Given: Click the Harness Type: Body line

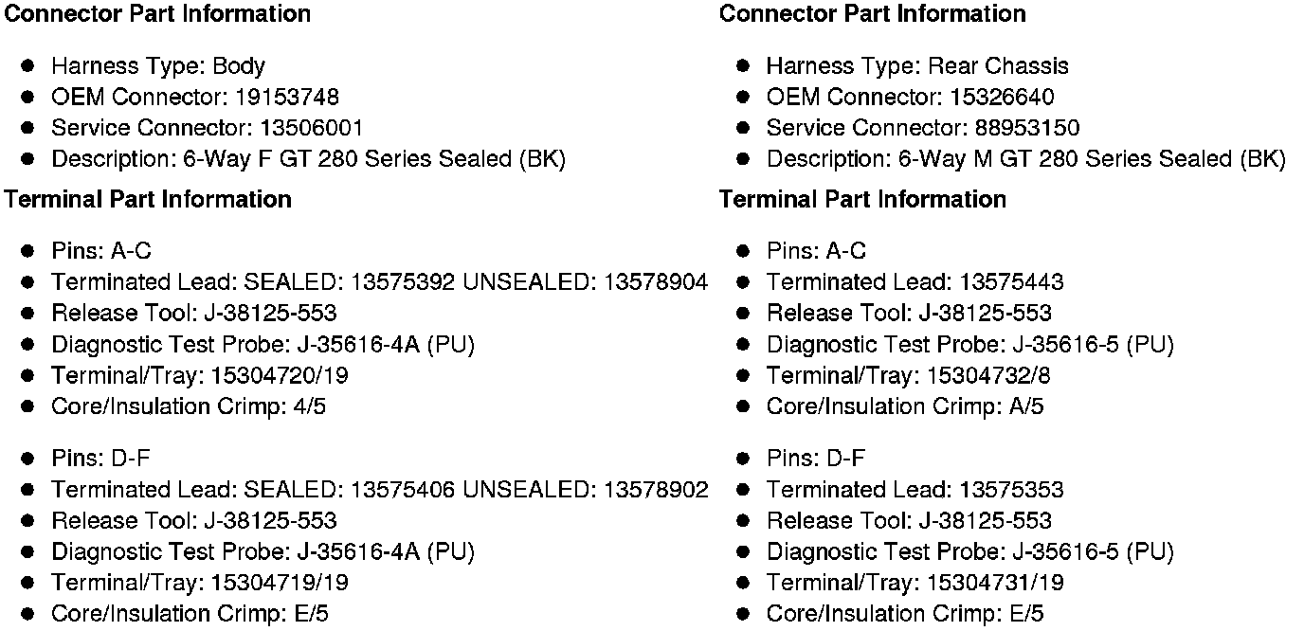Looking at the screenshot, I should [157, 66].
